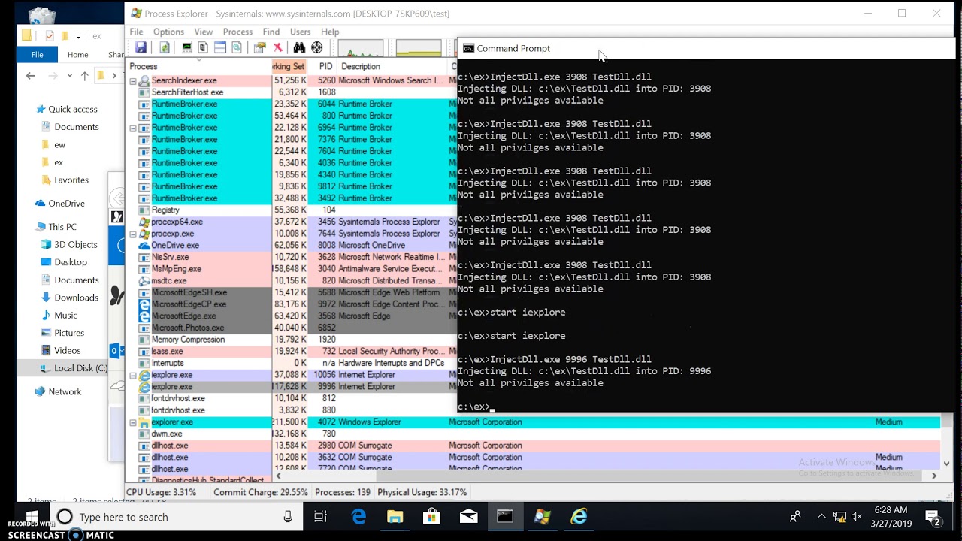Image resolution: width=962 pixels, height=541 pixels.
Task: Open Microsoft Edge from taskbar
Action: (x=358, y=517)
